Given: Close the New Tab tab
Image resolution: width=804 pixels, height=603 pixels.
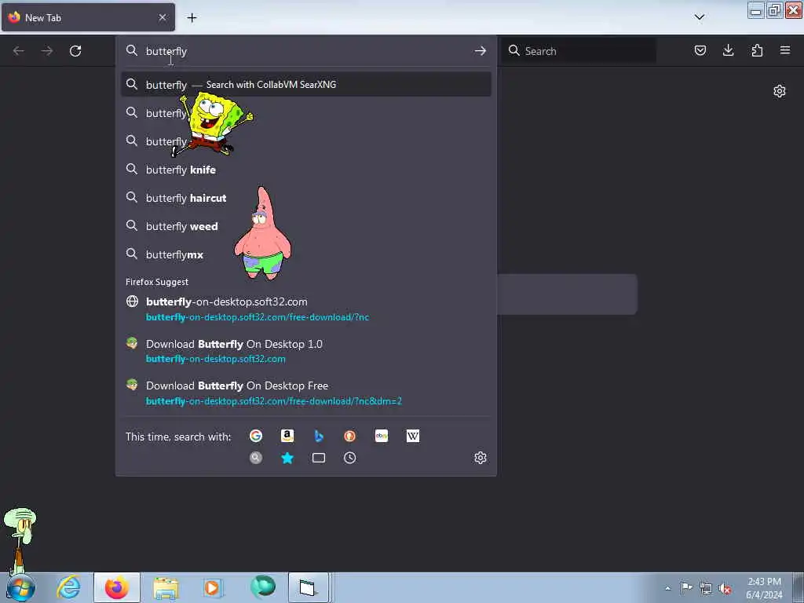Looking at the screenshot, I should pos(163,17).
